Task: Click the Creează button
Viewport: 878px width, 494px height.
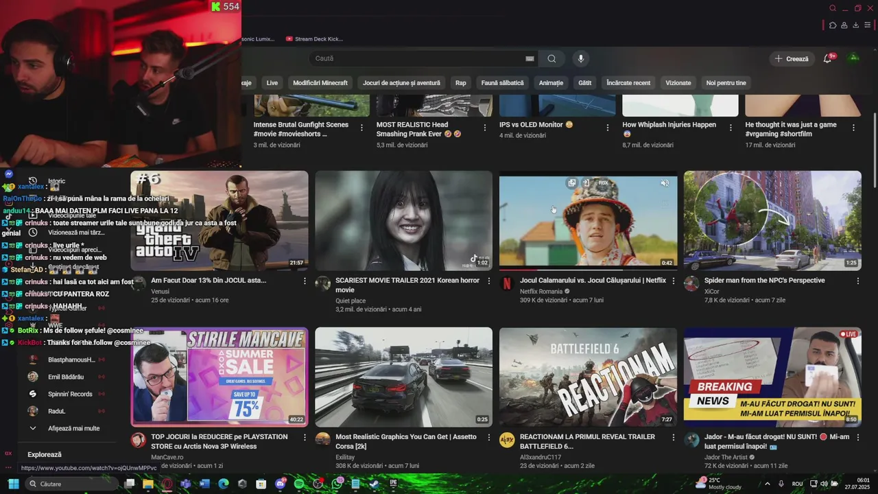Action: pyautogui.click(x=792, y=59)
